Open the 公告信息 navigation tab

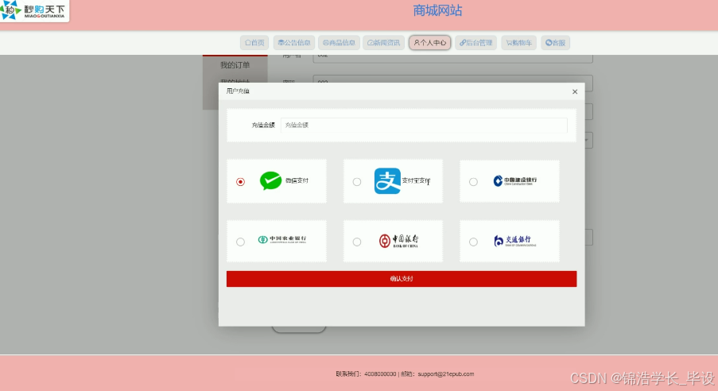[294, 43]
